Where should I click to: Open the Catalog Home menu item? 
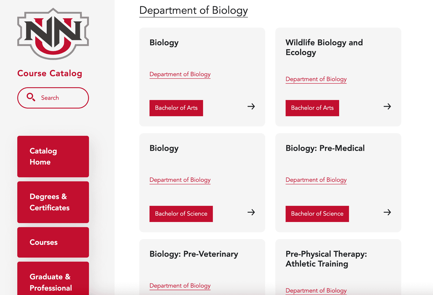53,156
